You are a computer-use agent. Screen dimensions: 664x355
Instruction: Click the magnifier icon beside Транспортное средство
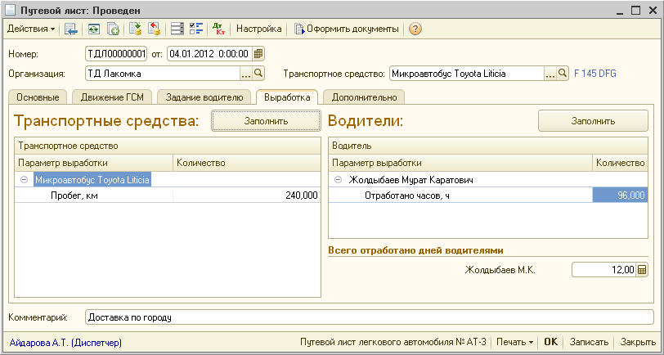point(563,74)
